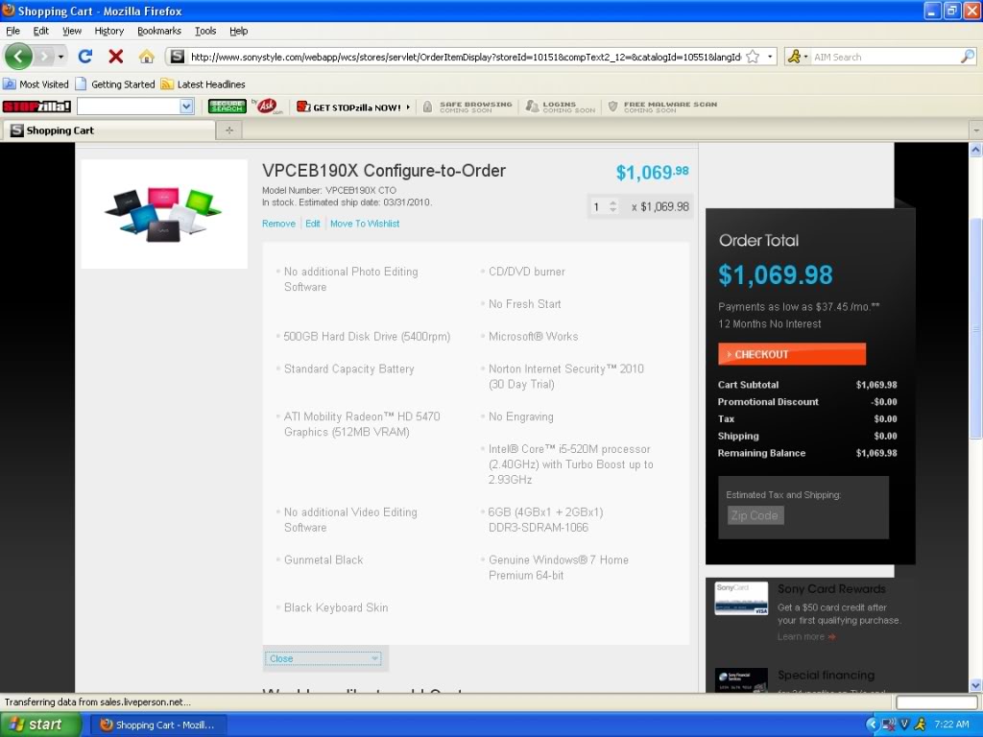Open the address bar history dropdown
This screenshot has width=983, height=737.
point(770,57)
